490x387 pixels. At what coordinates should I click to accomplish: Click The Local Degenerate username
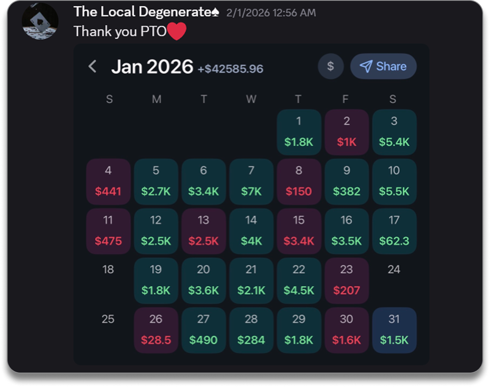(146, 12)
